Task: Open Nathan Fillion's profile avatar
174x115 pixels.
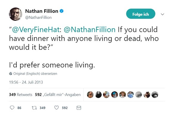Action: (16, 14)
